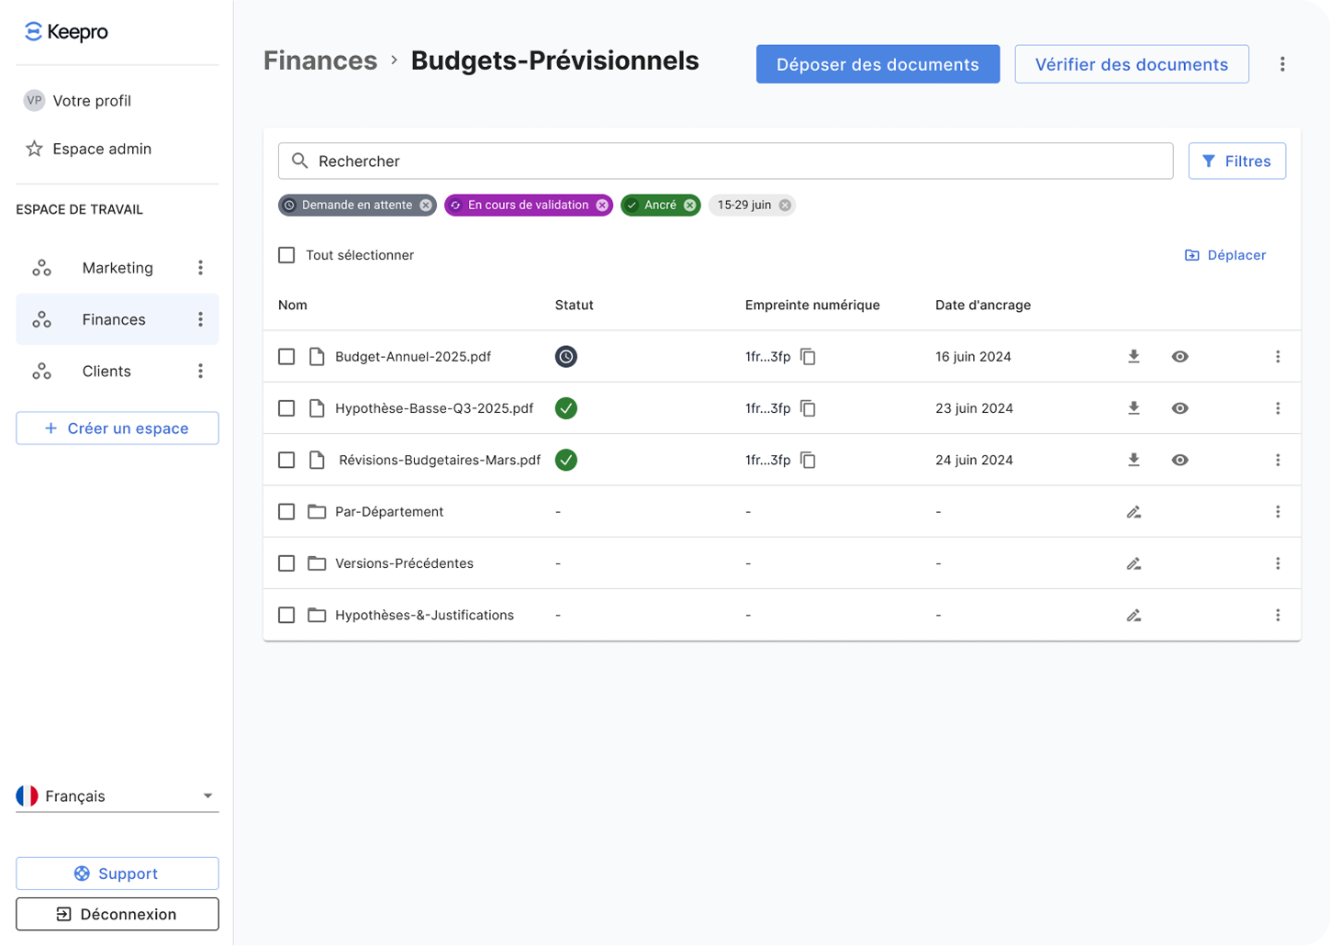Open options menu for Finances workspace
1330x946 pixels.
[200, 319]
